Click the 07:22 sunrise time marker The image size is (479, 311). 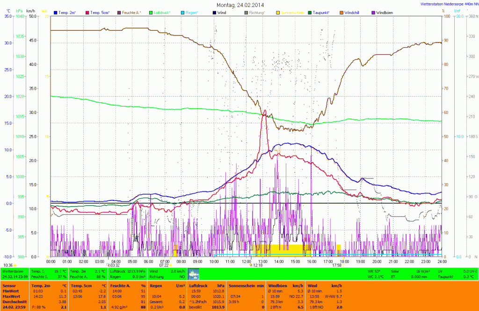coord(164,265)
